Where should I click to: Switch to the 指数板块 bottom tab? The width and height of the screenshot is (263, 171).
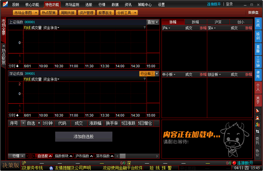coord(63,156)
